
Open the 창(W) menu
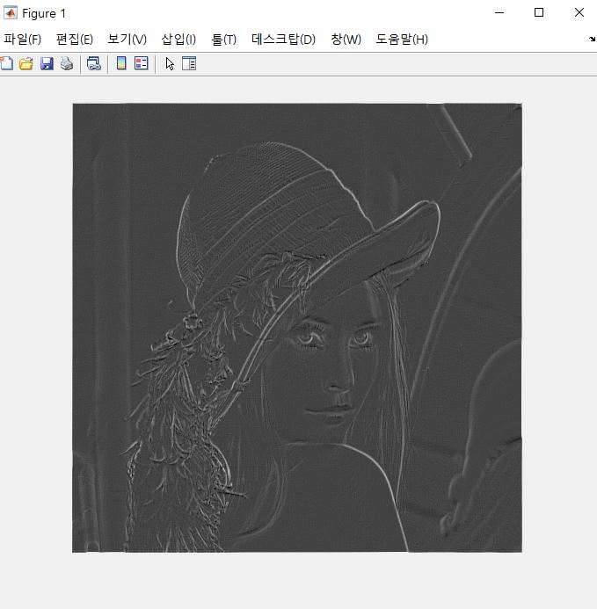[346, 40]
